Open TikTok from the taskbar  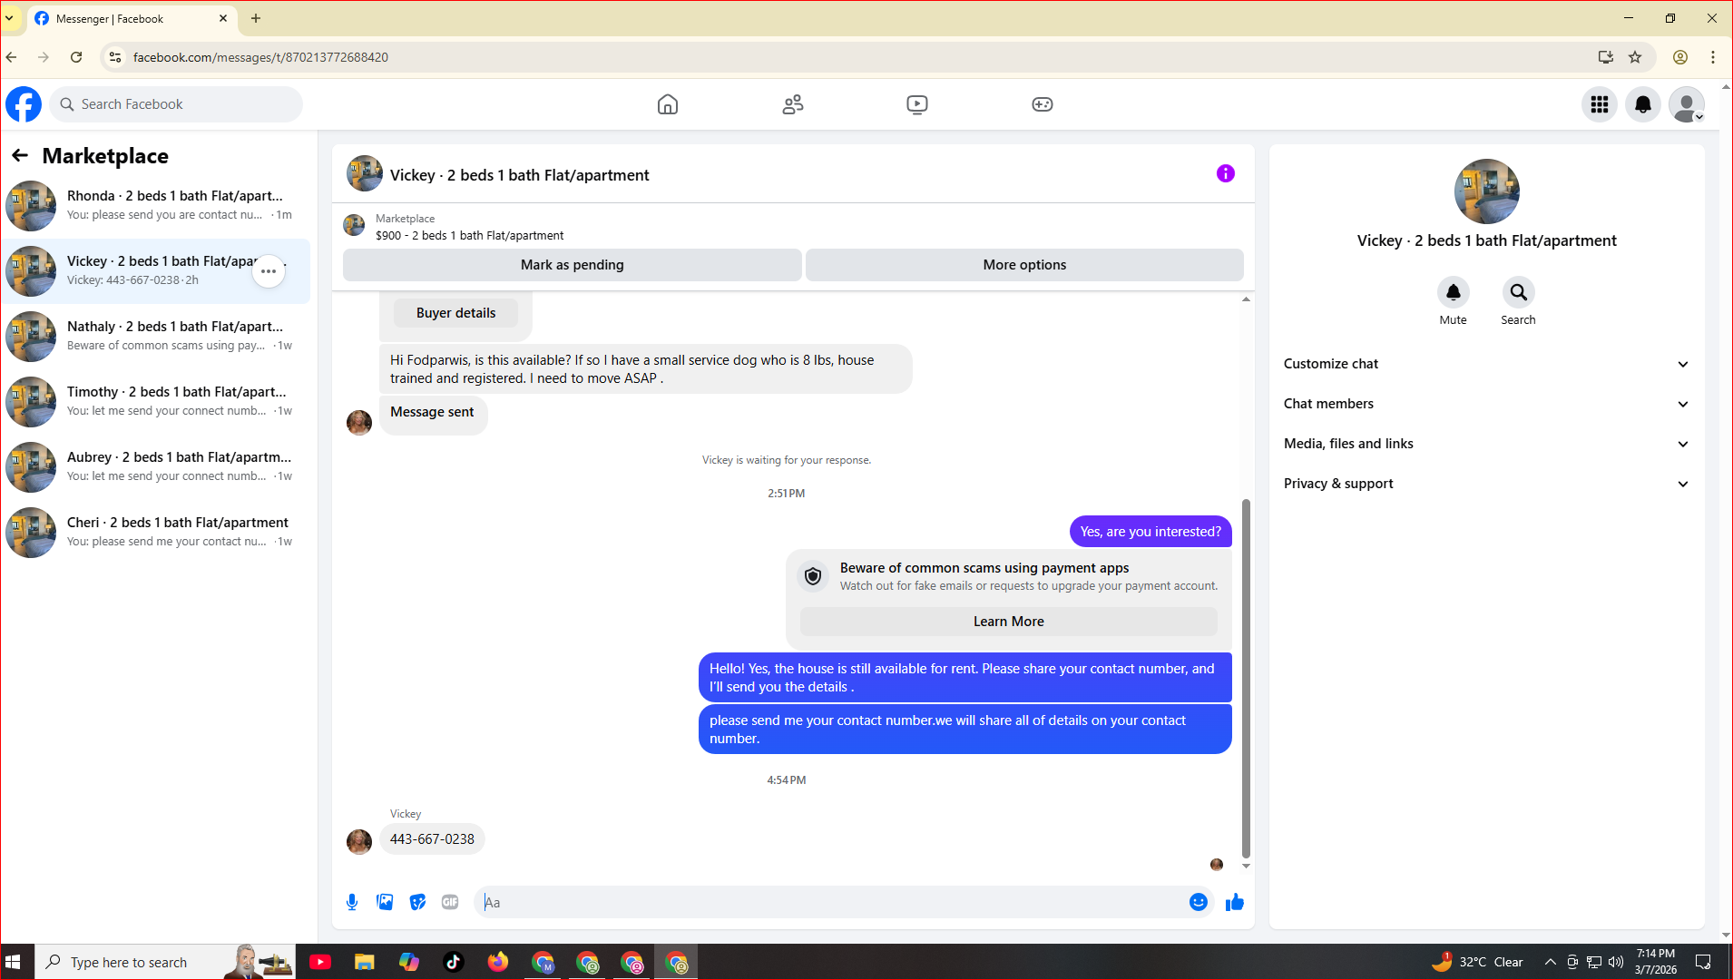point(454,962)
